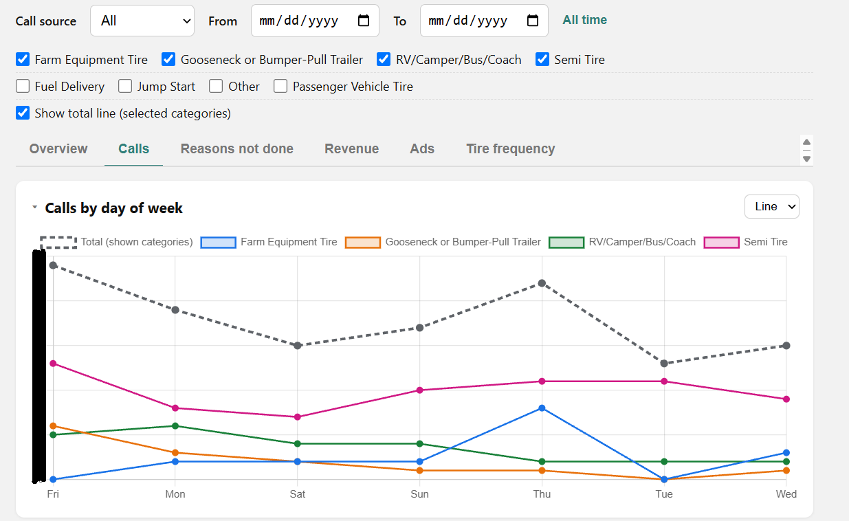Click the From date input field
The height and width of the screenshot is (521, 849).
(x=315, y=21)
